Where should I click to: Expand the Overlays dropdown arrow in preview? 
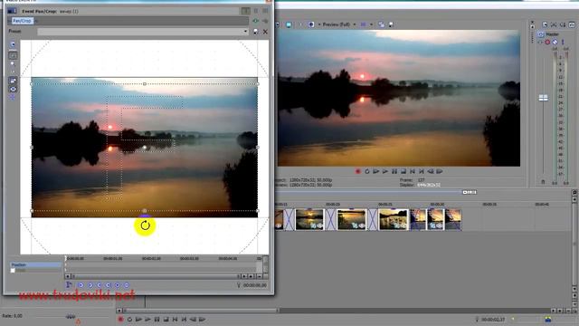pos(371,24)
